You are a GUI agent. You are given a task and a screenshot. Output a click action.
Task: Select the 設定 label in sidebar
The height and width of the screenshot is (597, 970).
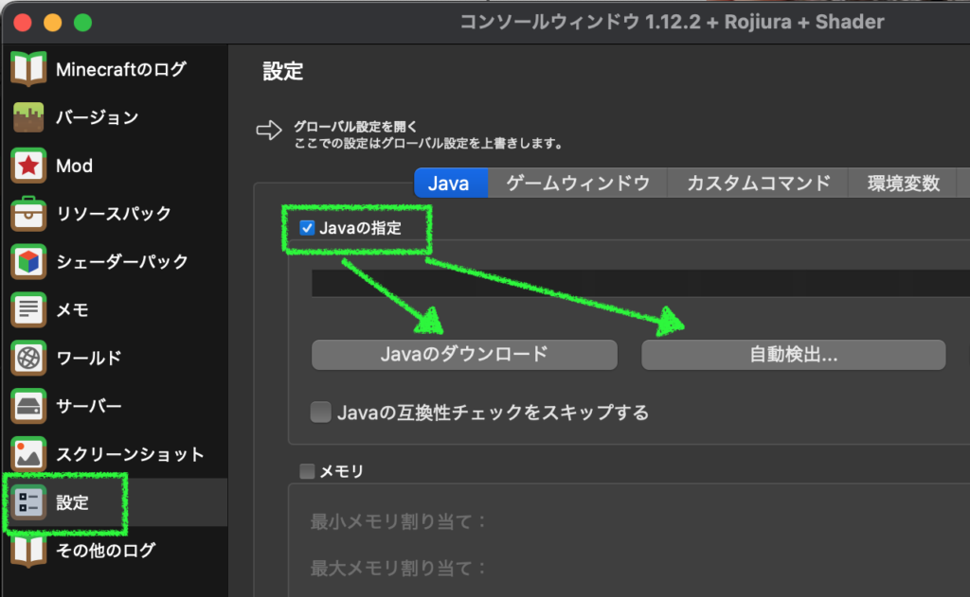point(72,502)
